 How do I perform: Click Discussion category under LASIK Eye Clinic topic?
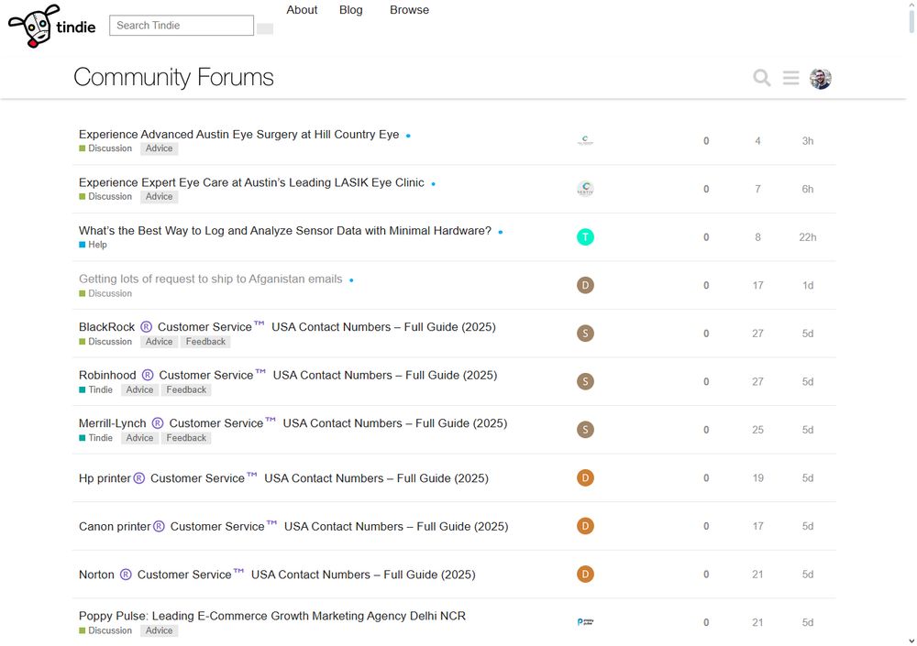tap(105, 196)
